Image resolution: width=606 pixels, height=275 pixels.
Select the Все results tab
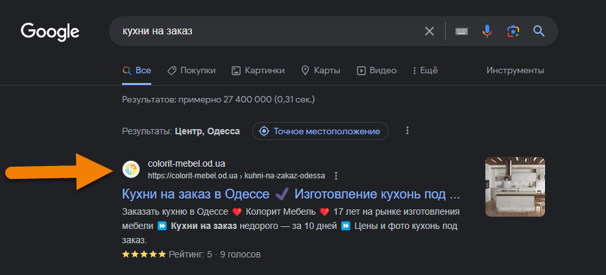(137, 70)
